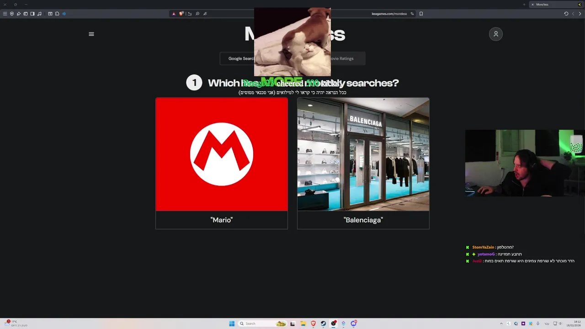Expand hidden system tray icons chevron

(501, 324)
